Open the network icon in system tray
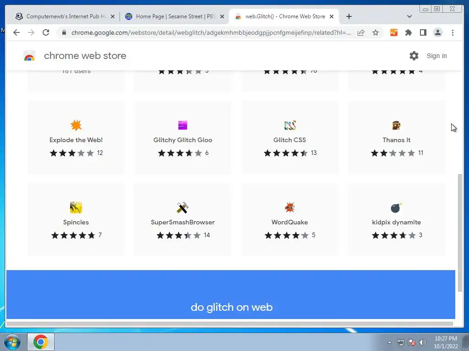The image size is (469, 351). tap(400, 342)
